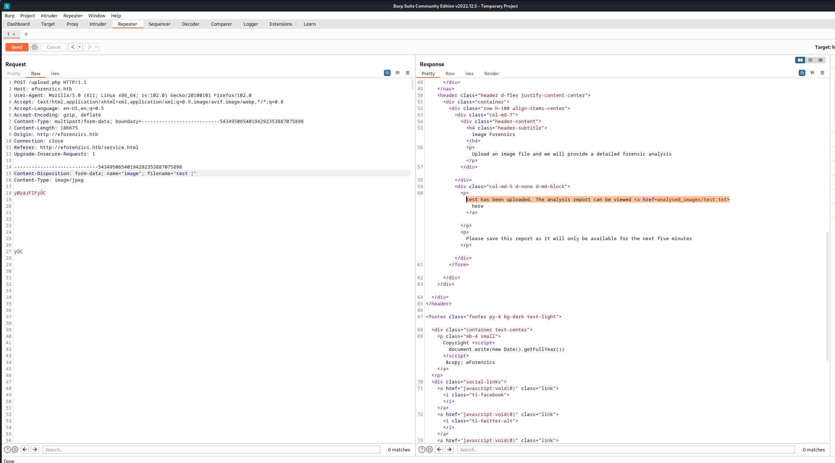Image resolution: width=835 pixels, height=463 pixels.
Task: Open Request search settings gear icon
Action: pos(15,450)
